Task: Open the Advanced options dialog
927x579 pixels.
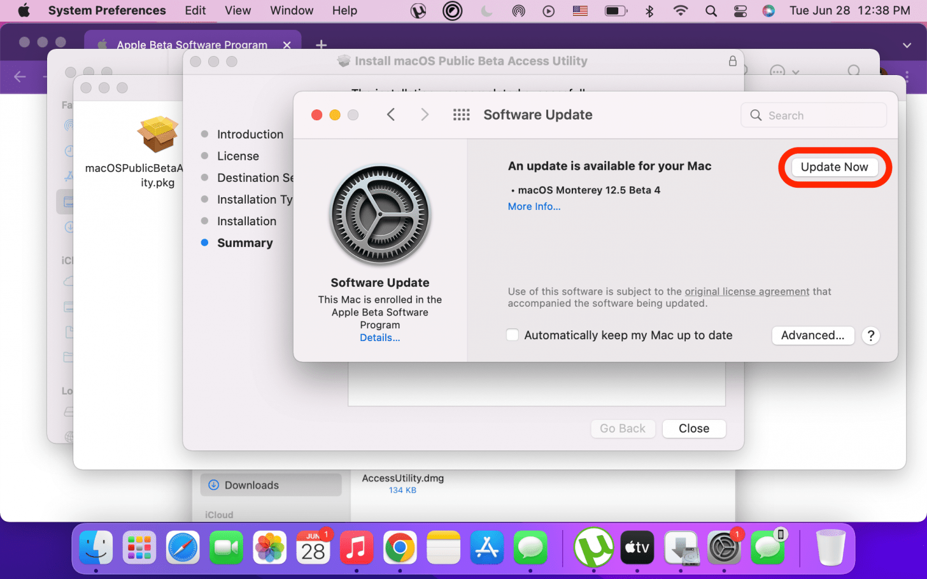Action: coord(812,335)
